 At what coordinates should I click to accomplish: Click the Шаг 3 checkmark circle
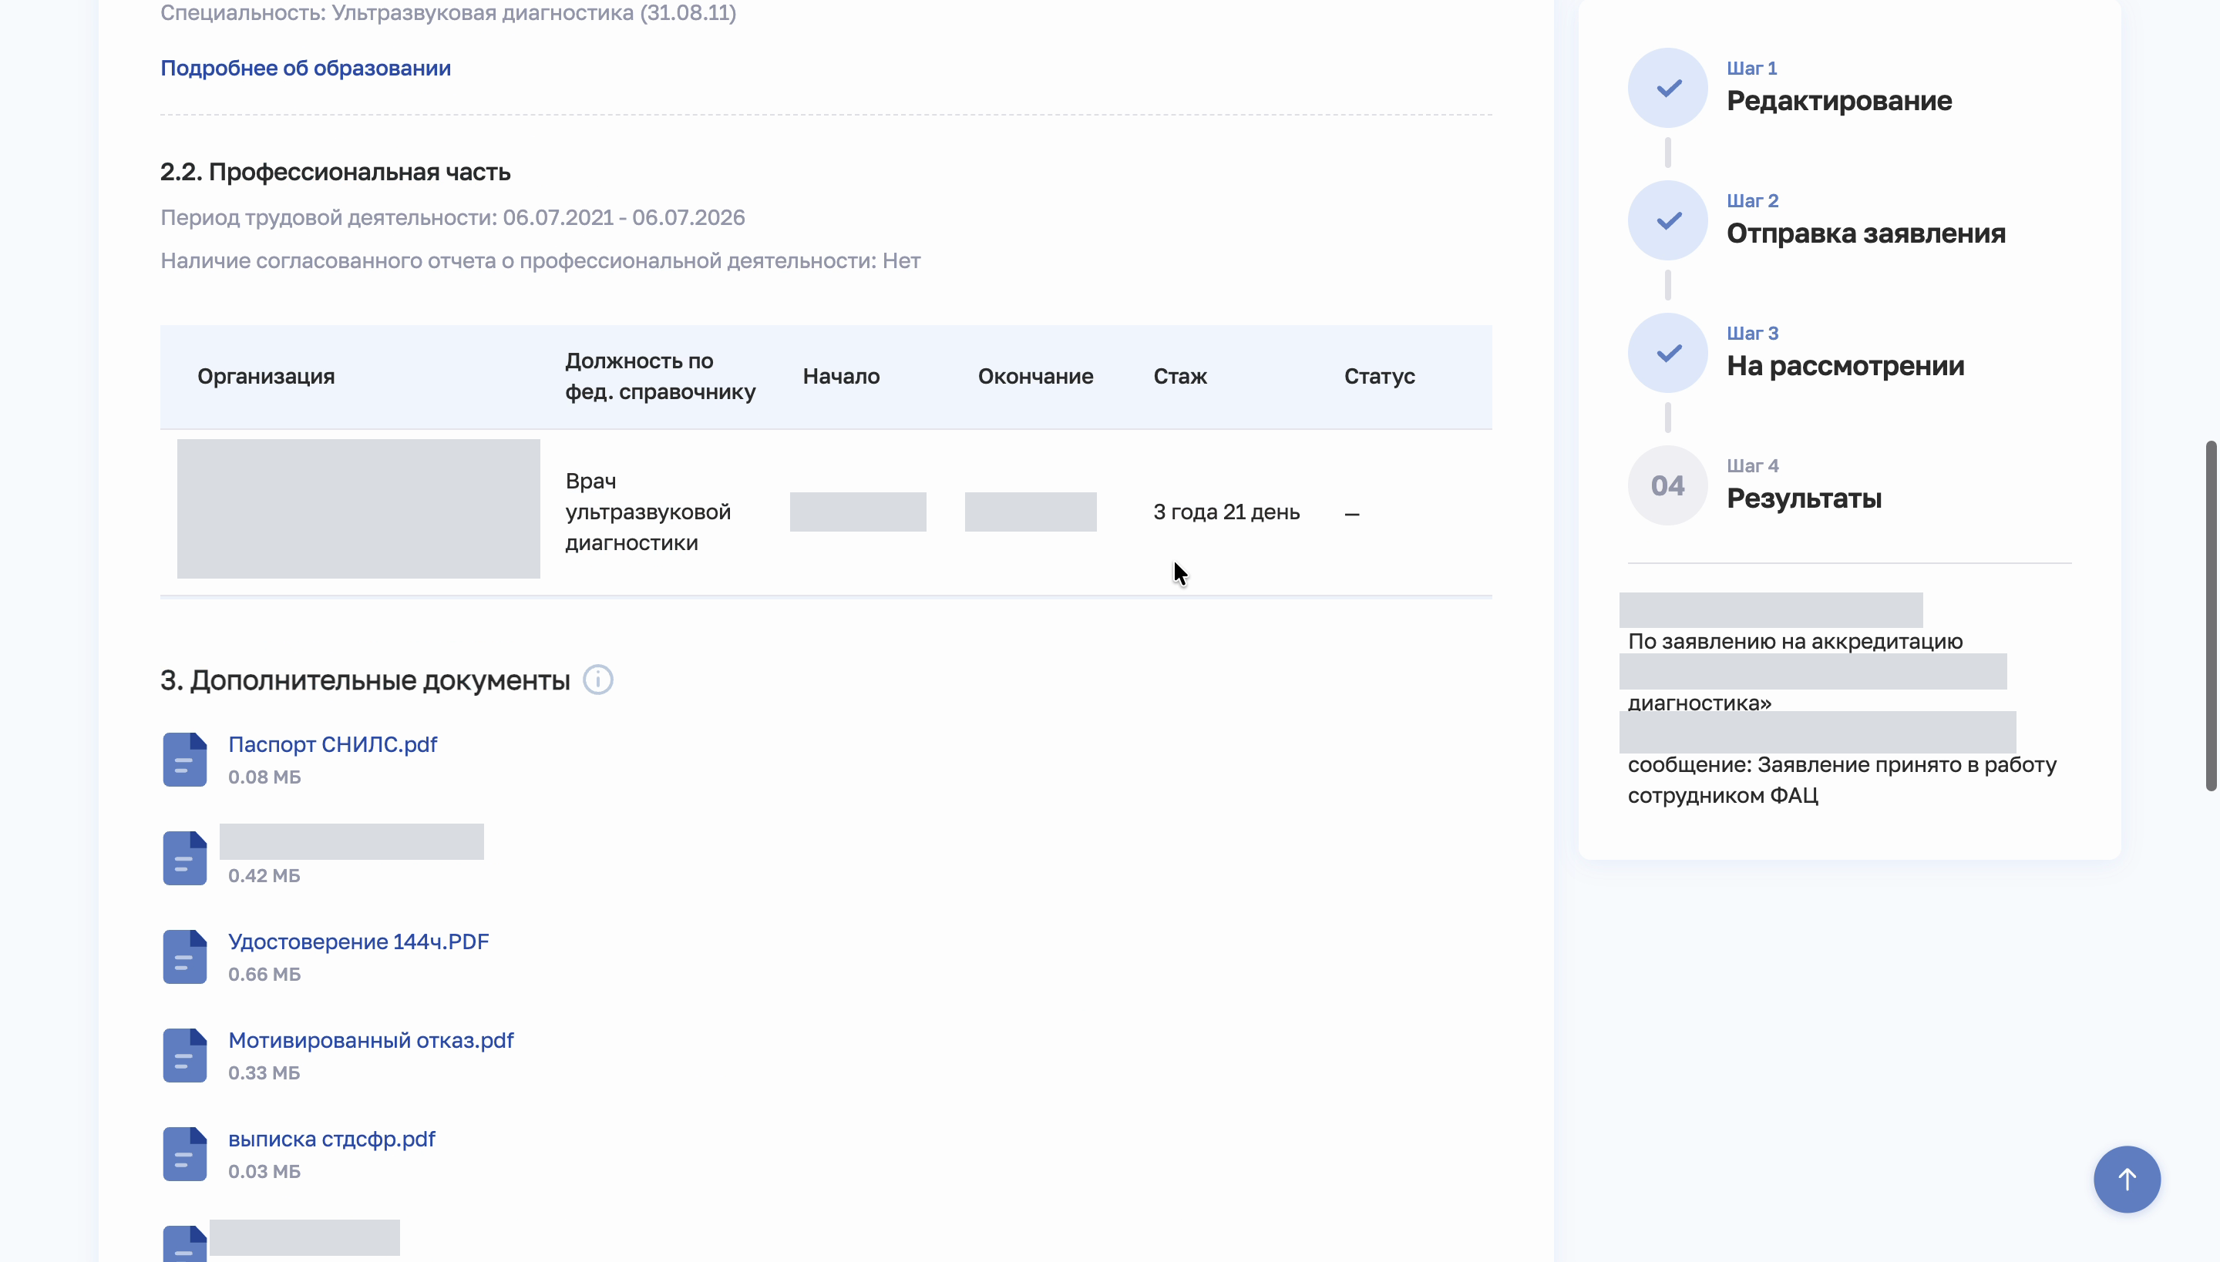pyautogui.click(x=1667, y=353)
